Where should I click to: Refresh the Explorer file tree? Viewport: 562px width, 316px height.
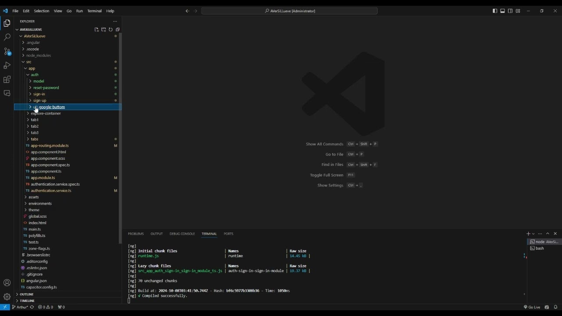coord(111,29)
